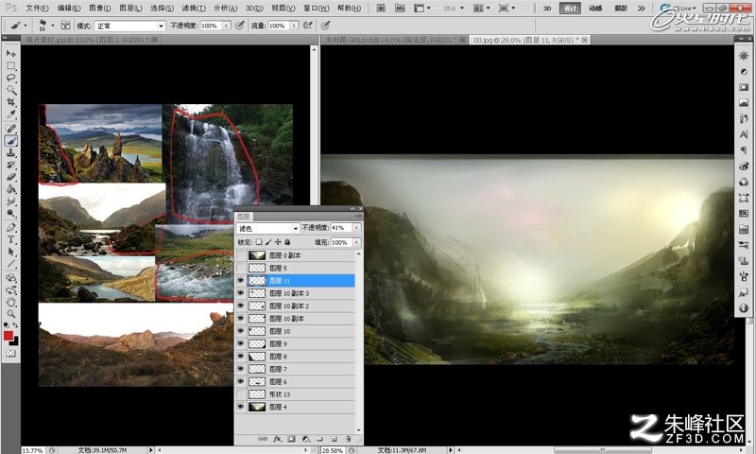The height and width of the screenshot is (454, 756).
Task: Select the Spot Healing Brush tool
Action: coord(11,129)
